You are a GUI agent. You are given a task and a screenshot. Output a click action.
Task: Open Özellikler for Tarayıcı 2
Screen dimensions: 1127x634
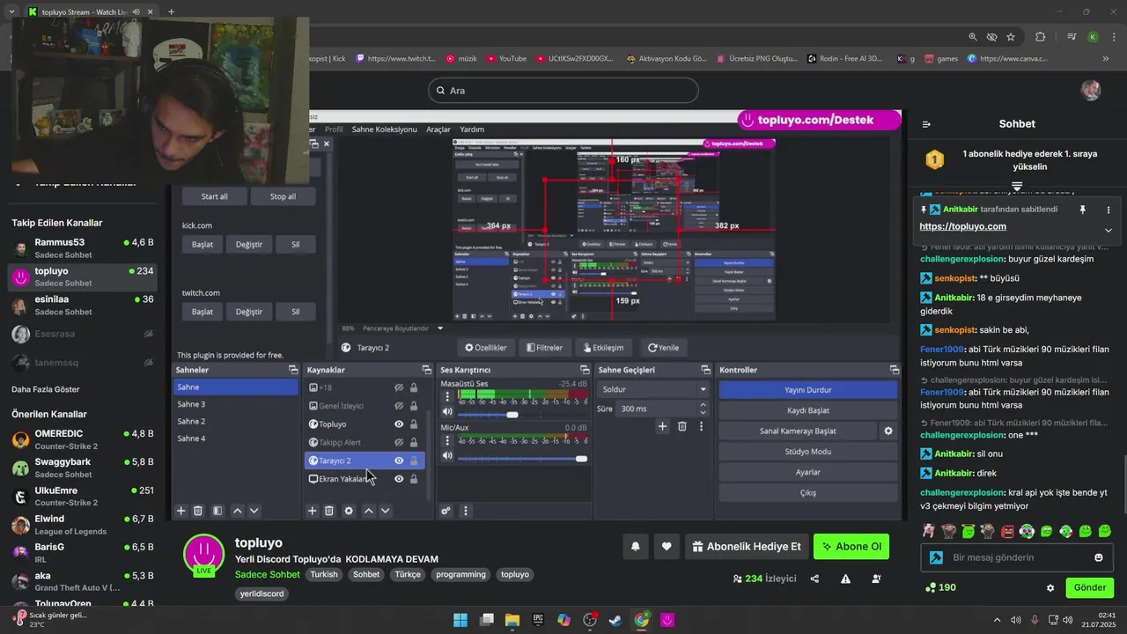(486, 348)
